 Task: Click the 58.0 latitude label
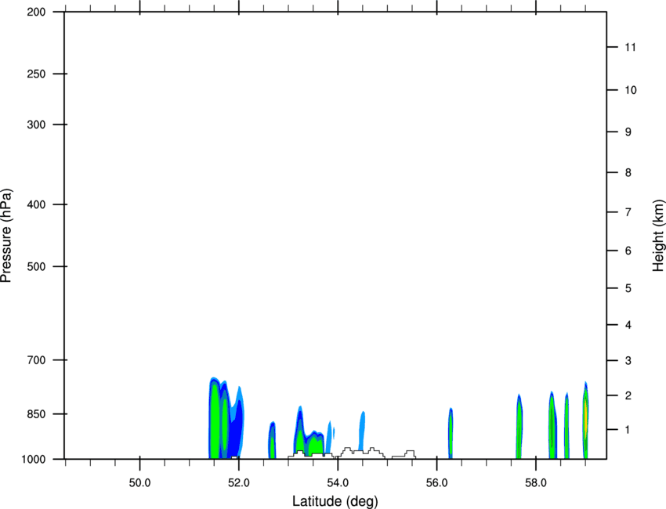coord(536,482)
